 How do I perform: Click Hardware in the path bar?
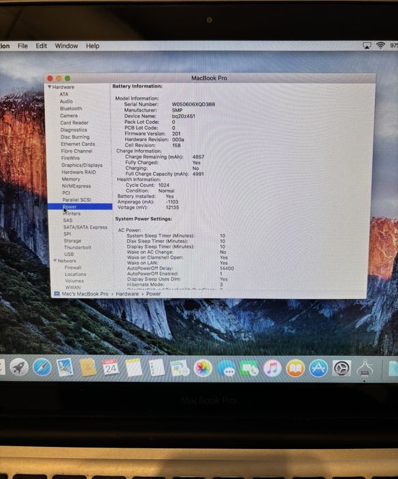[127, 294]
